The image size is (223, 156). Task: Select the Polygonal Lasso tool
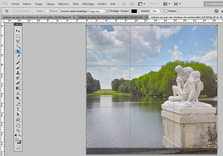(18, 41)
